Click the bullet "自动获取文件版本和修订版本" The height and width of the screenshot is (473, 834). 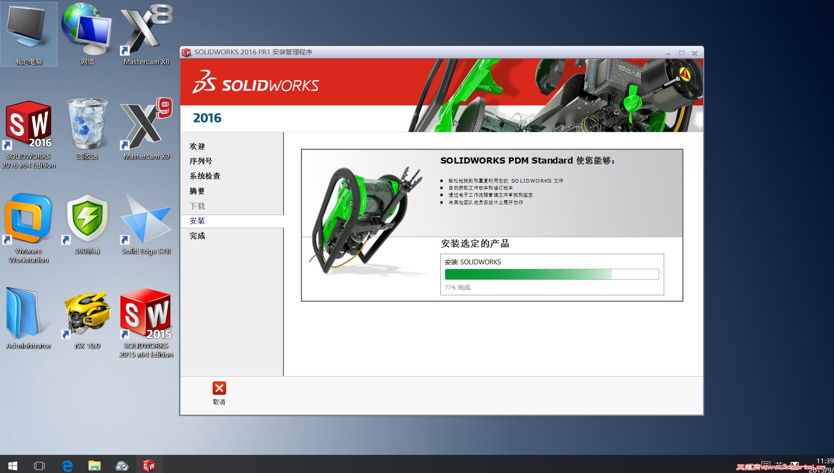pyautogui.click(x=481, y=188)
